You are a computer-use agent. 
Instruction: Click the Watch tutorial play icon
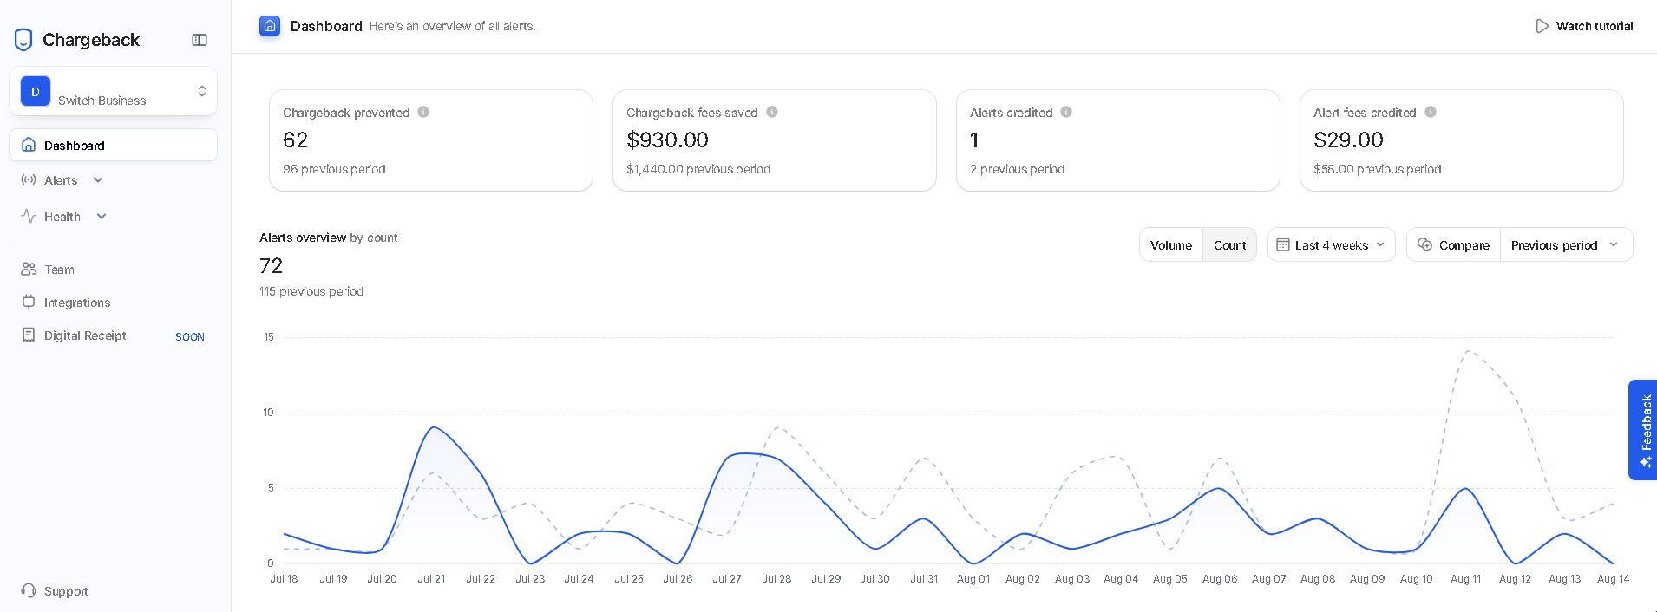pyautogui.click(x=1542, y=26)
